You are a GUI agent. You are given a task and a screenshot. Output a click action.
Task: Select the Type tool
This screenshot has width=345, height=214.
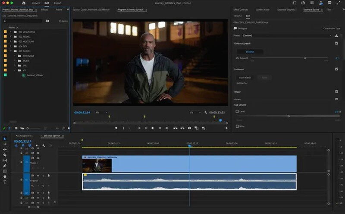(5, 182)
